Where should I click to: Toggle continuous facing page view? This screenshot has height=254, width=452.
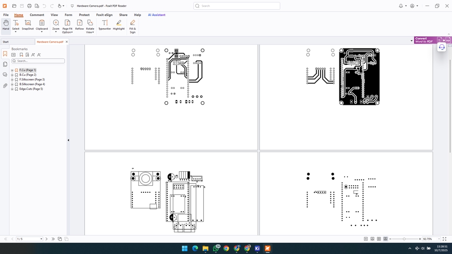386,239
